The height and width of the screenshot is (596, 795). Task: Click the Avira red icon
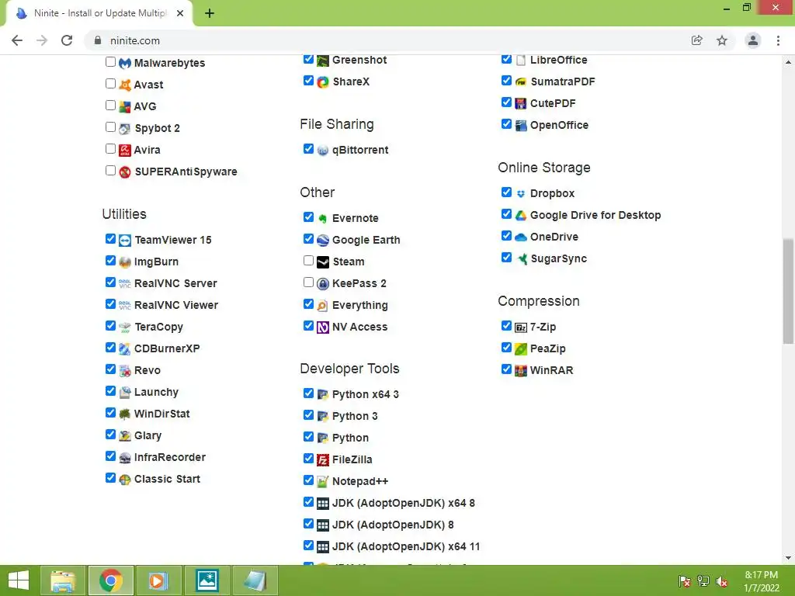(125, 150)
